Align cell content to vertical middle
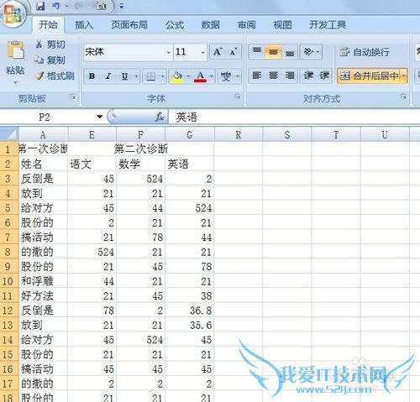The height and width of the screenshot is (402, 420). click(273, 52)
